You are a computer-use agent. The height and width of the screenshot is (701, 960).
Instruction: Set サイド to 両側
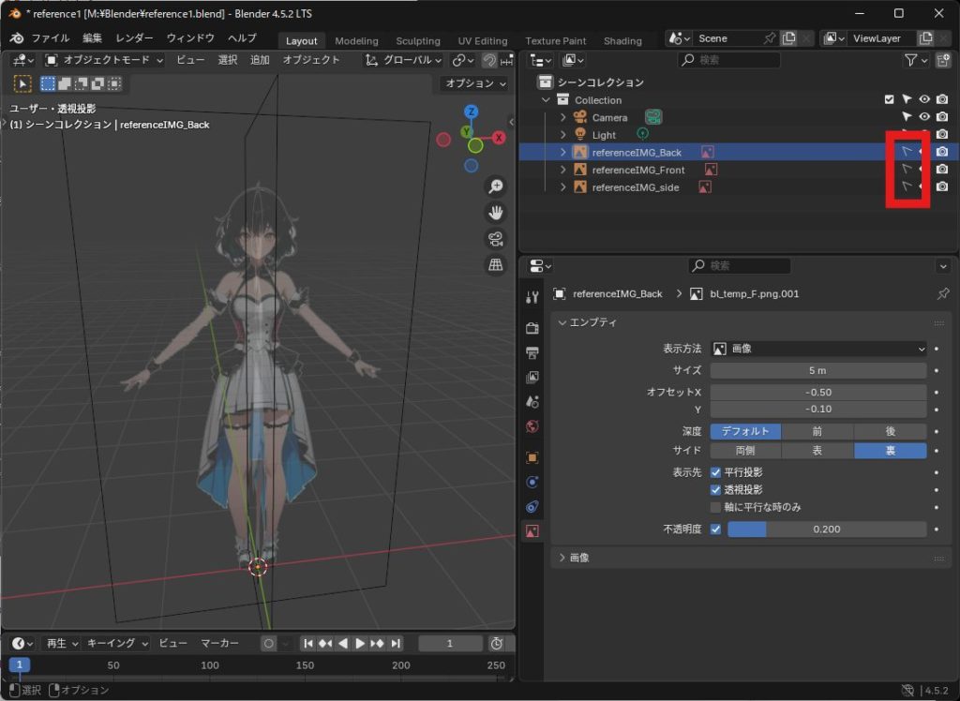coord(745,451)
